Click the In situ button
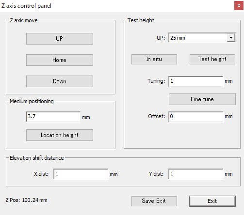Screen dimensions: 244x215 [154, 59]
